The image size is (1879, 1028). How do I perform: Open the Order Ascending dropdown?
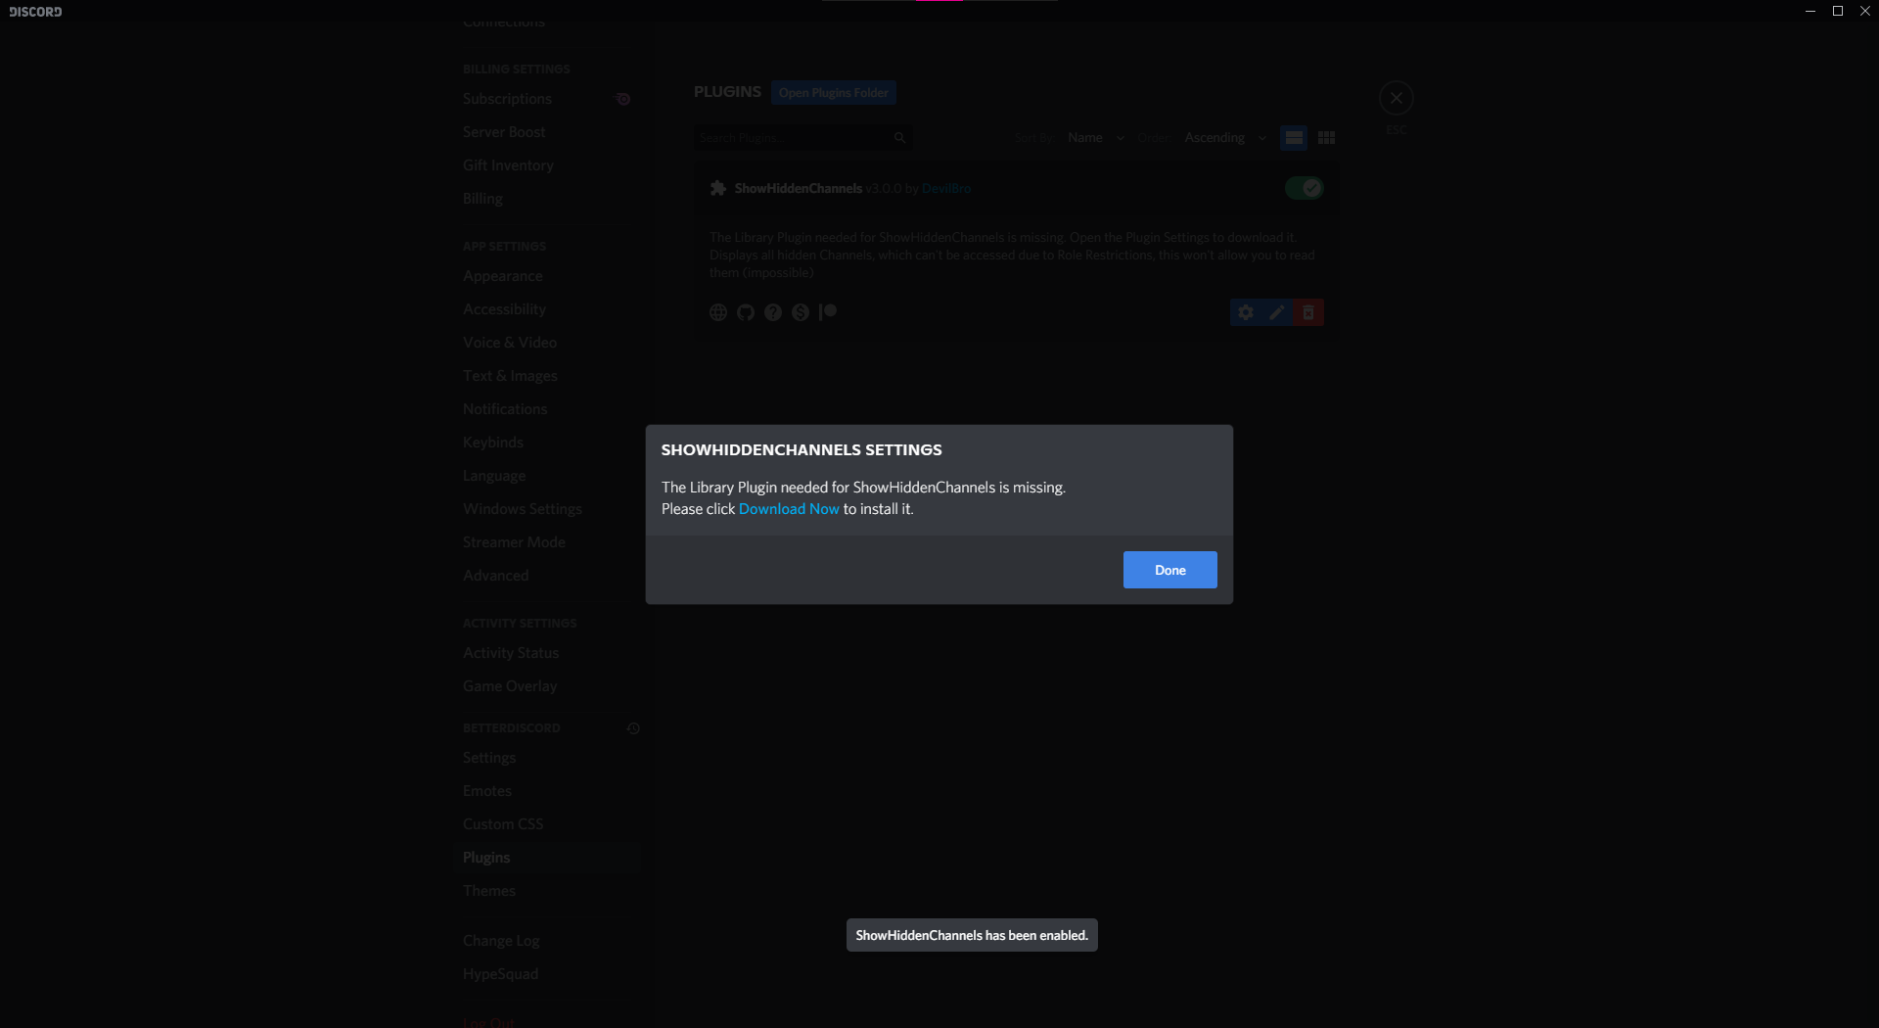tap(1222, 137)
